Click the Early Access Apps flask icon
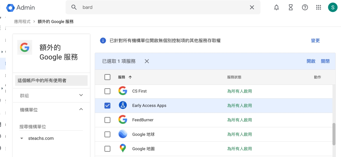 pos(123,106)
